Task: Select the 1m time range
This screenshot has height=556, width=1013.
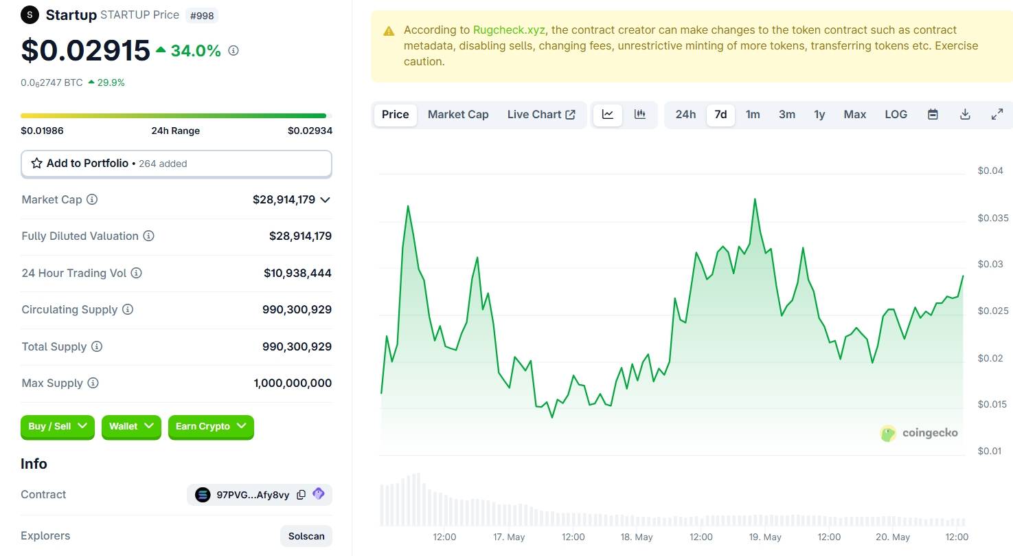Action: pyautogui.click(x=753, y=115)
